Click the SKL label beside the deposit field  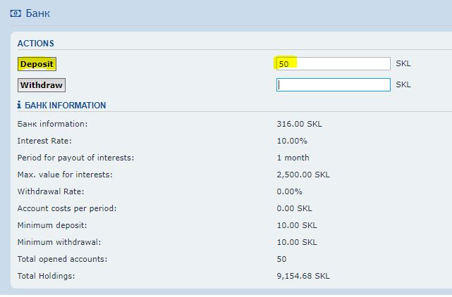(x=403, y=64)
